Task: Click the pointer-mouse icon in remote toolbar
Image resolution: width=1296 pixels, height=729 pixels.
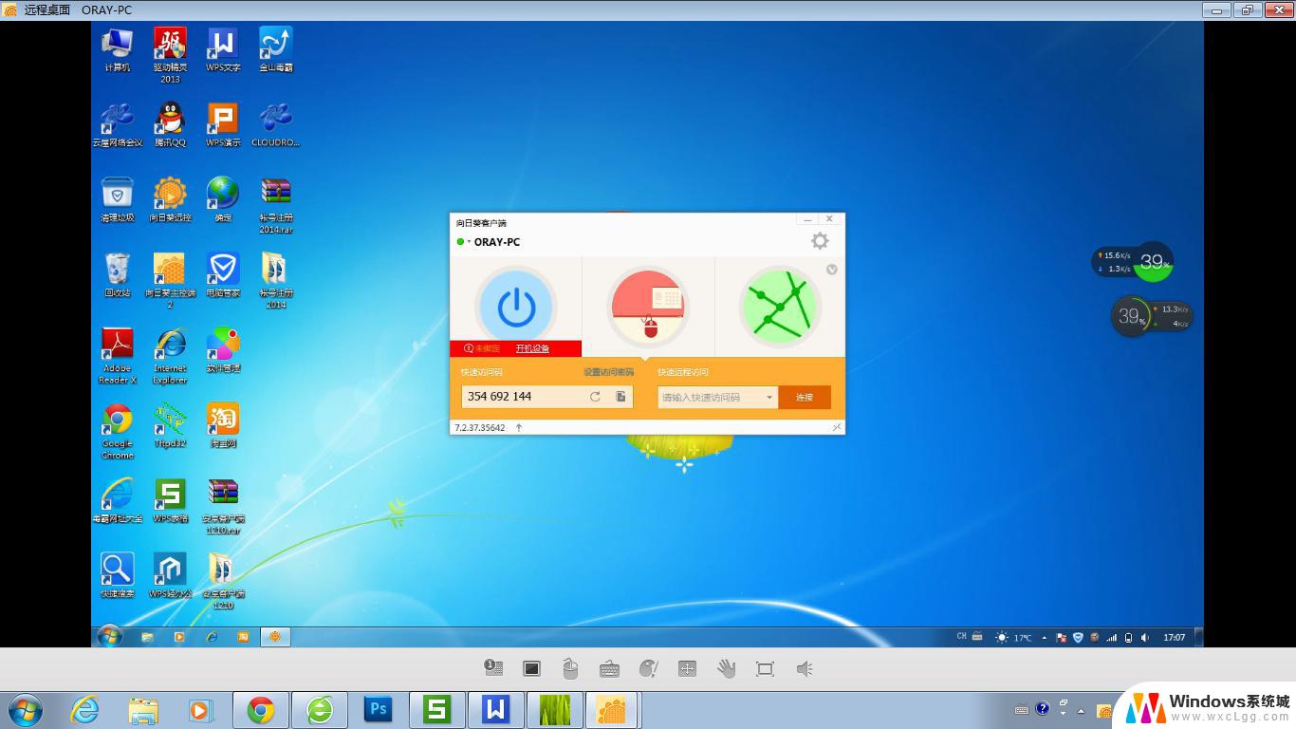Action: tap(649, 668)
